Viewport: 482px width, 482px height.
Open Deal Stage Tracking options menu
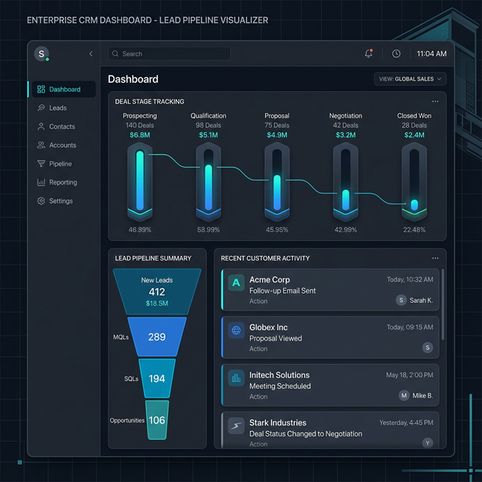pos(435,101)
